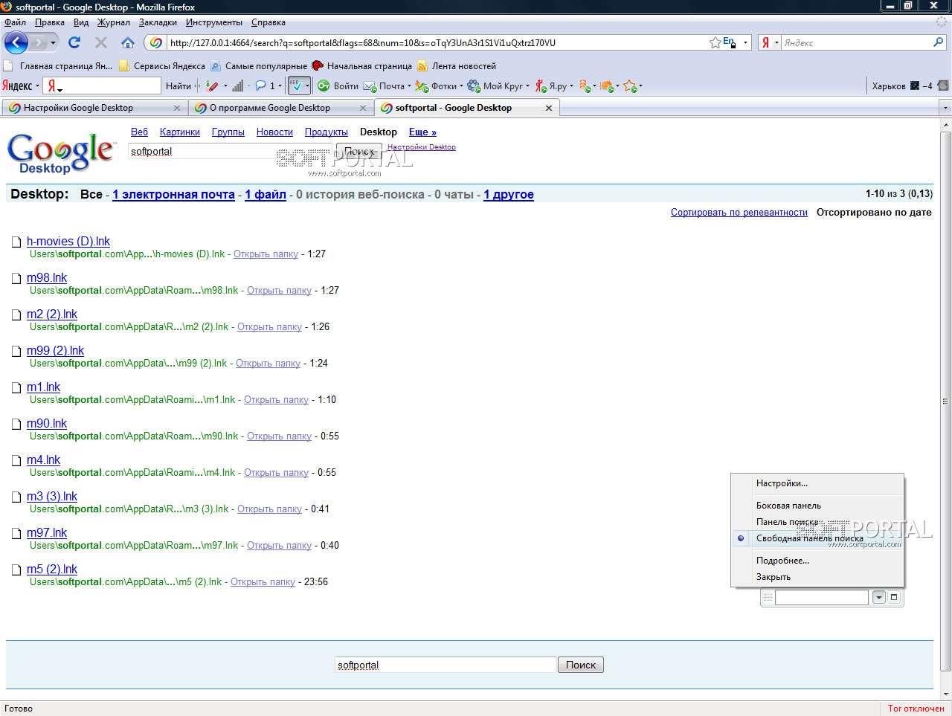Open the Закладки menu
This screenshot has height=716, width=952.
[x=158, y=22]
